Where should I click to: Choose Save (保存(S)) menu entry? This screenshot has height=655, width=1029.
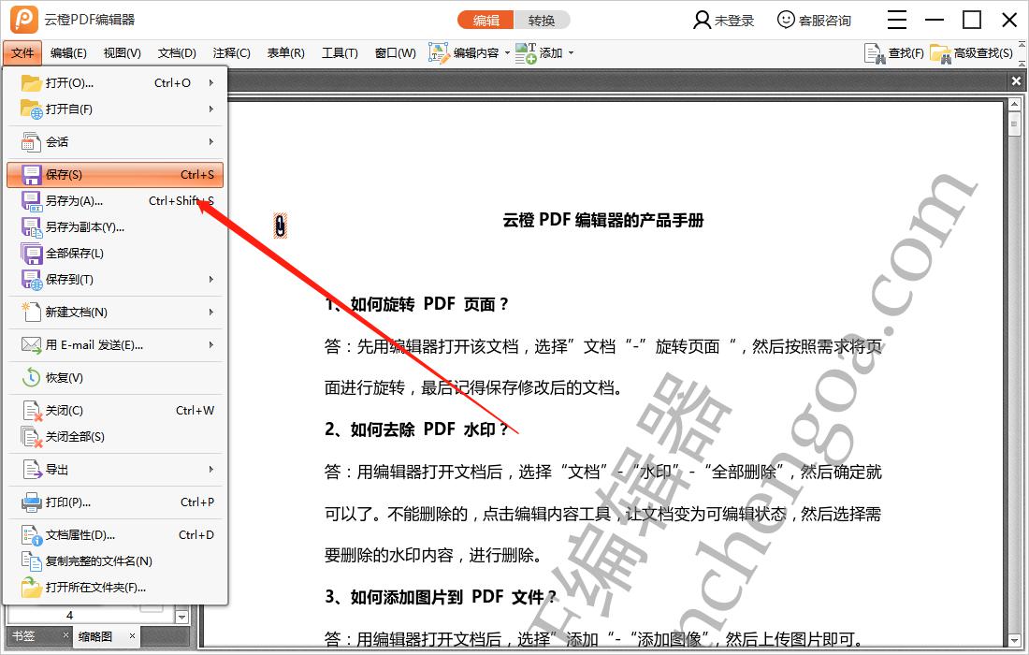[x=115, y=175]
